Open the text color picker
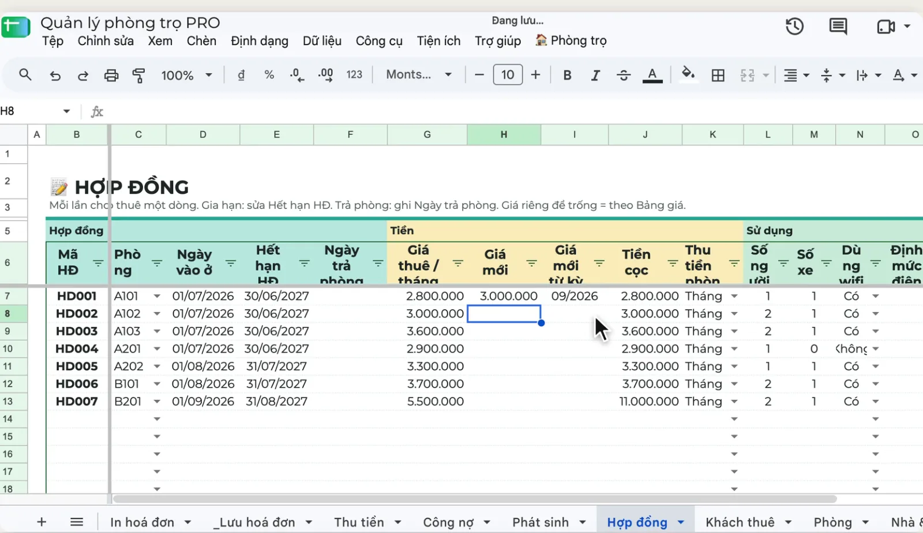 652,75
